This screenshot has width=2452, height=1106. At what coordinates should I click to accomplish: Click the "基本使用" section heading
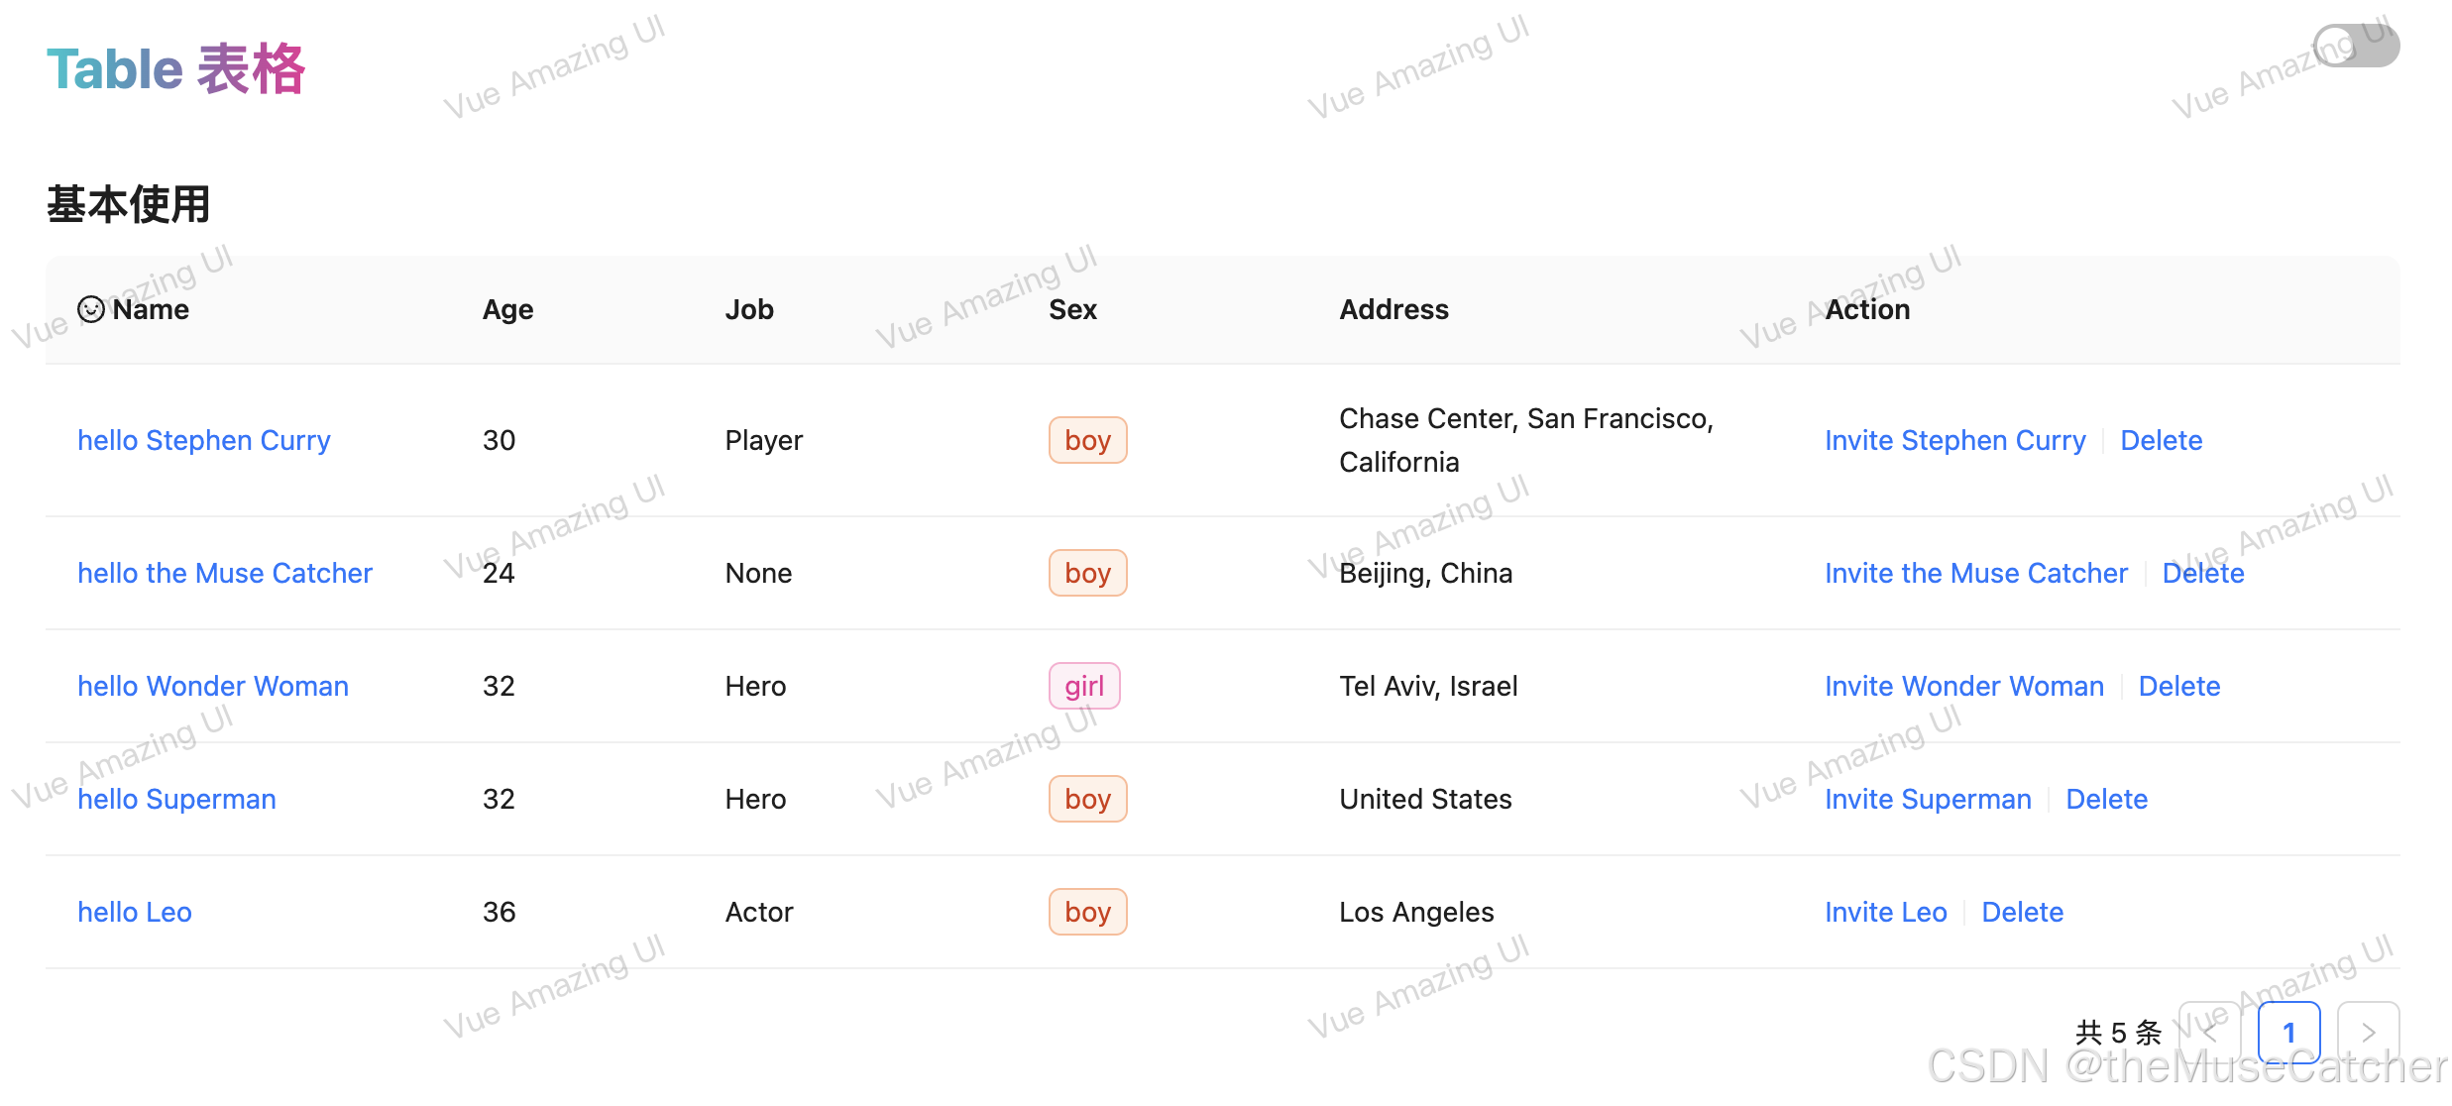(128, 203)
